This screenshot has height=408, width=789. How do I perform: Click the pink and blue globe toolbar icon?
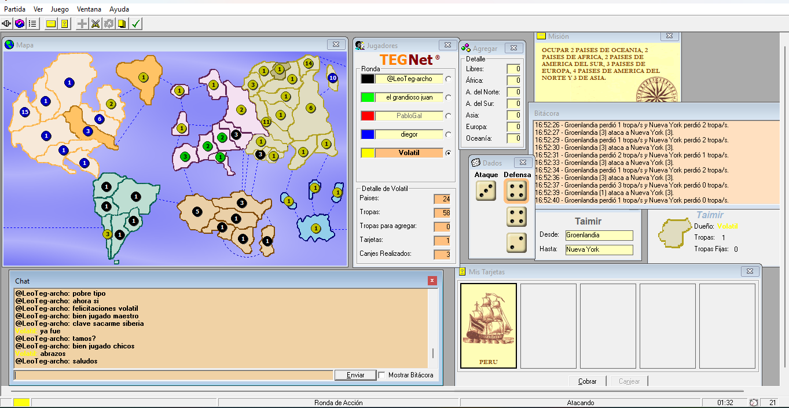(20, 24)
